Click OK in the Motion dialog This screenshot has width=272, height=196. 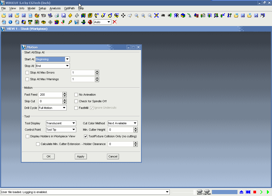click(x=49, y=157)
